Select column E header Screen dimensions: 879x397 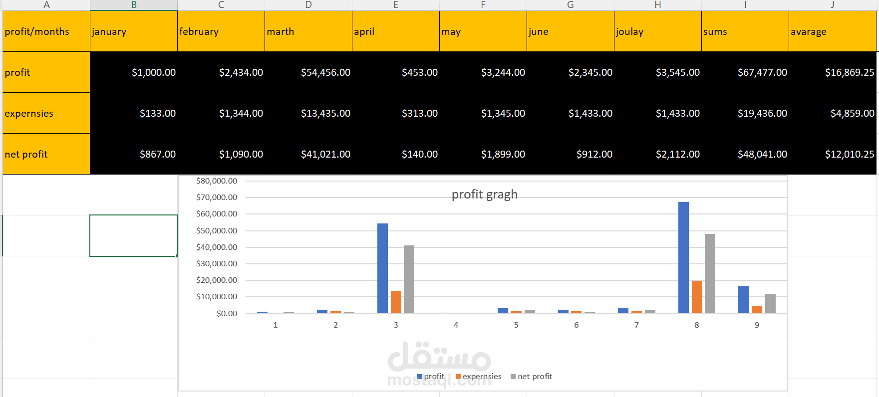[x=396, y=5]
